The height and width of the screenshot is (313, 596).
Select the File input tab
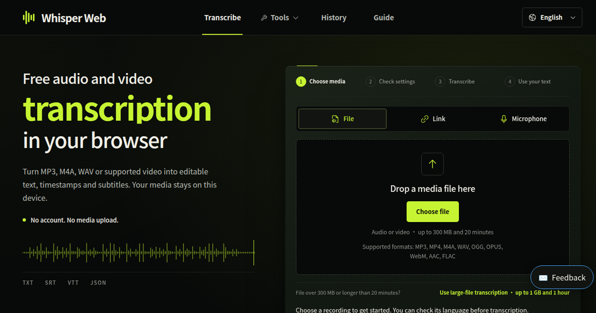342,119
